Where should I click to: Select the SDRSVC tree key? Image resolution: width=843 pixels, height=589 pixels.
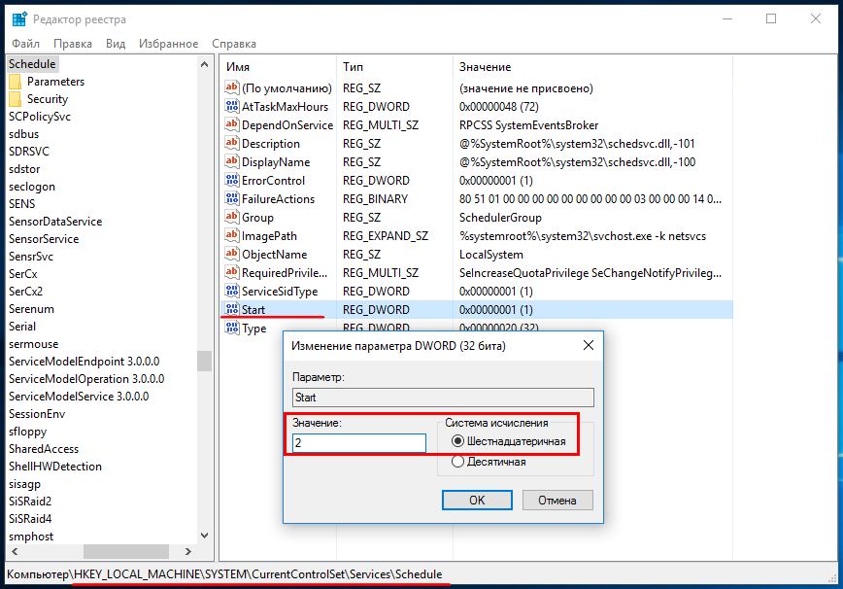(x=29, y=152)
